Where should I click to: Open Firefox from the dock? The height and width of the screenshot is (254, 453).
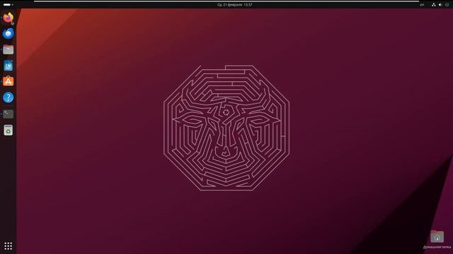8,18
